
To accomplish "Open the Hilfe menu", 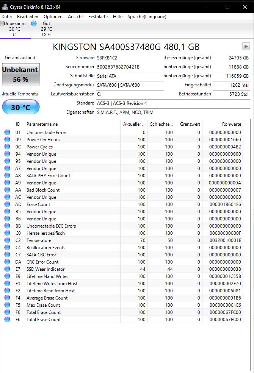I will [x=118, y=17].
